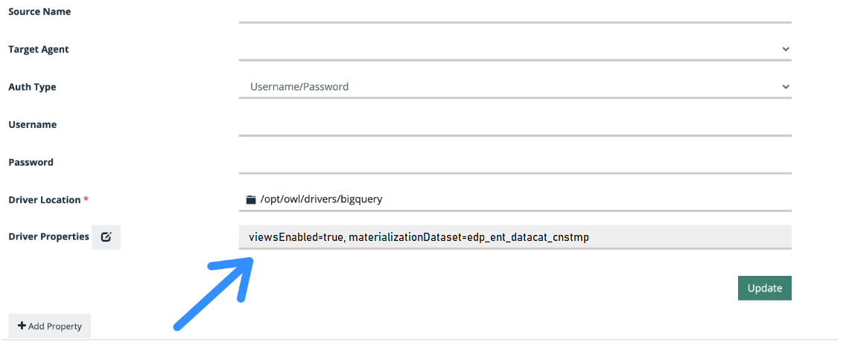Focus the Source Name text field
The height and width of the screenshot is (345, 852).
[x=514, y=12]
